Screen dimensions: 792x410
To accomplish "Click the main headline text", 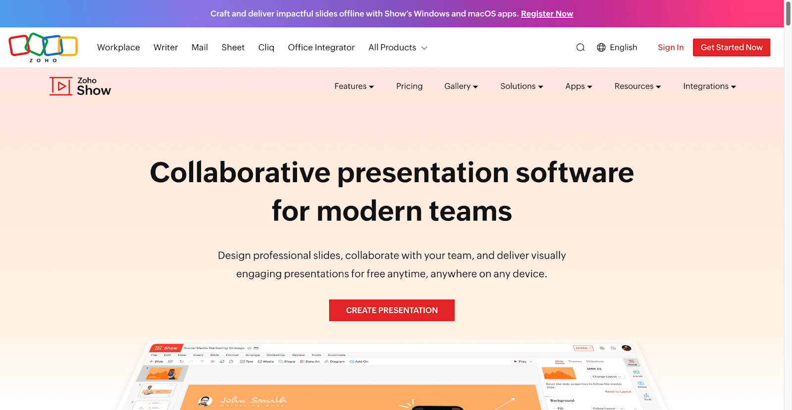I will 392,192.
